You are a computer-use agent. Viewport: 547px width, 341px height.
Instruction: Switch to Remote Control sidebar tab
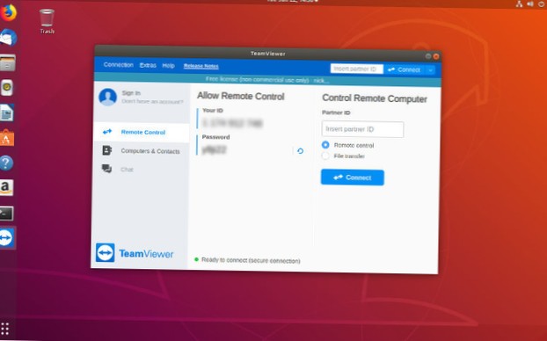pyautogui.click(x=142, y=132)
